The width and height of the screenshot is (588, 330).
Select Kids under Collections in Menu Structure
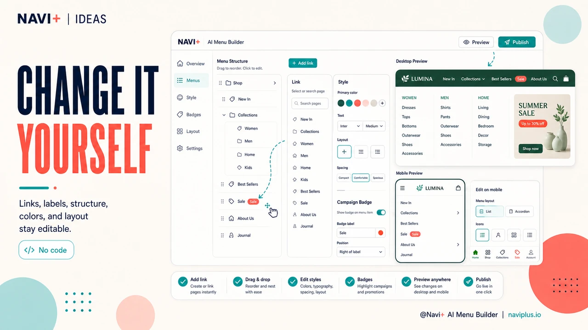[x=251, y=168]
